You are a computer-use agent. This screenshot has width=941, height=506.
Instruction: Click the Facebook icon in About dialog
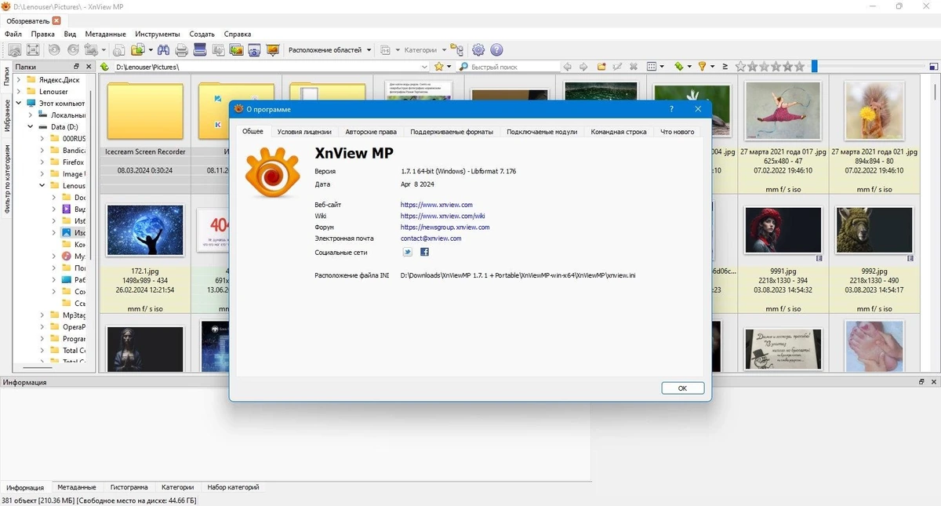click(x=424, y=252)
